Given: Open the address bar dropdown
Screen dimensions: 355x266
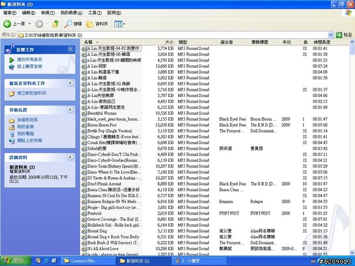Looking at the screenshot, I should tap(331, 35).
